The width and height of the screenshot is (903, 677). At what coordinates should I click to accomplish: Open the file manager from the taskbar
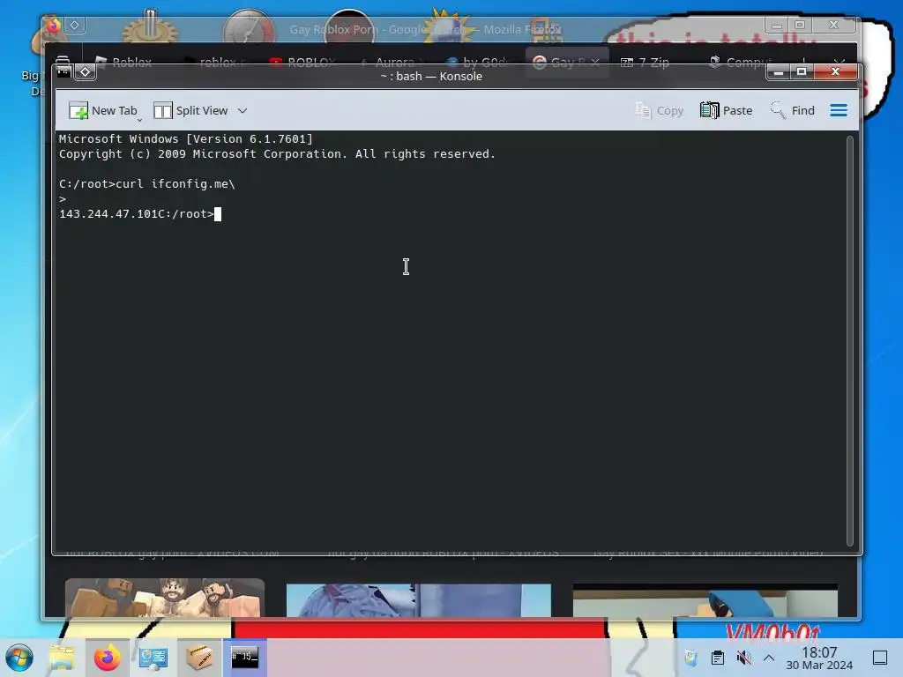(62, 658)
